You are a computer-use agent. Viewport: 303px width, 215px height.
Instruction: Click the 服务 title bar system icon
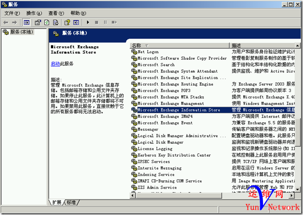(x=4, y=4)
